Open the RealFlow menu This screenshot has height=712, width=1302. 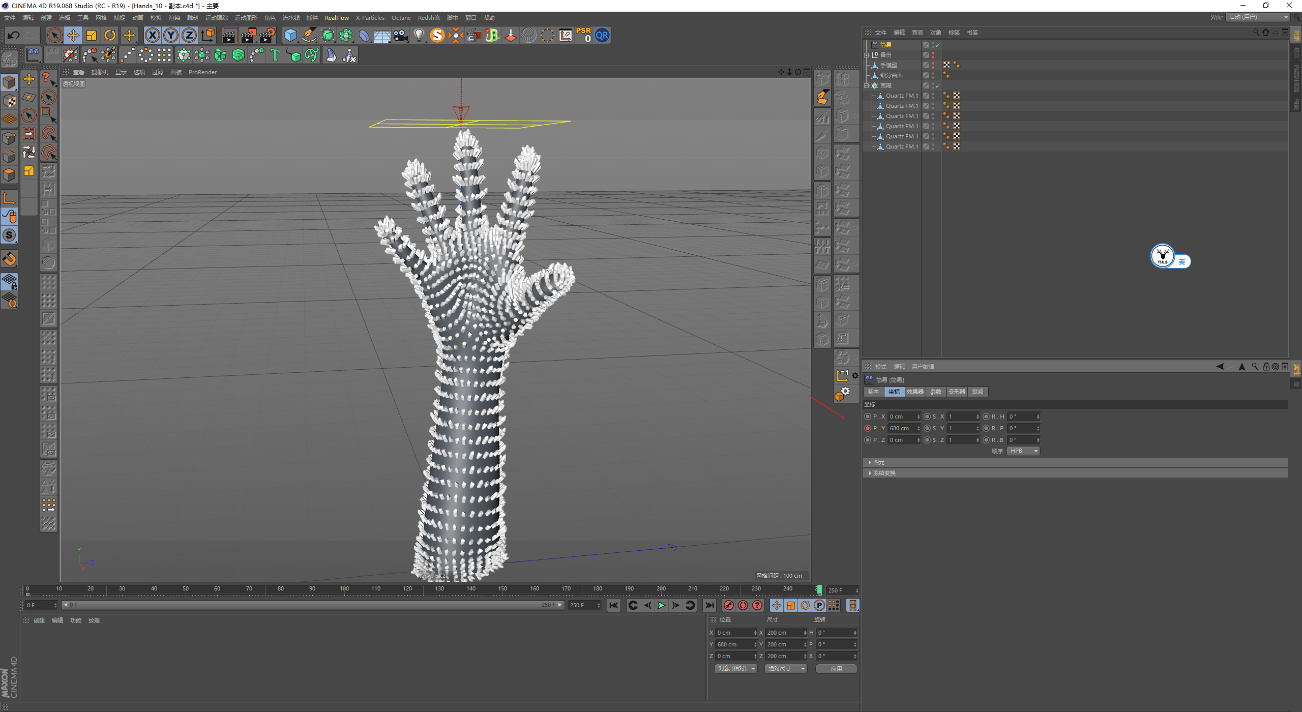tap(337, 18)
